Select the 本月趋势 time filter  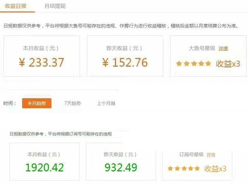[37, 103]
